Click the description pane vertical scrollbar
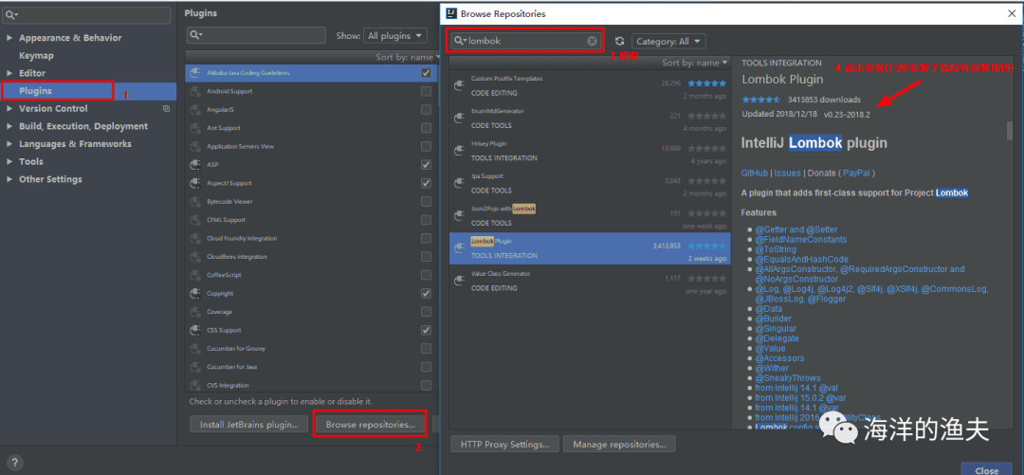 (x=1010, y=131)
